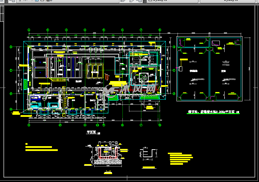The height and width of the screenshot is (182, 259).
Task: Pick axis bubble 3 on top grid row
Action: tap(66, 30)
